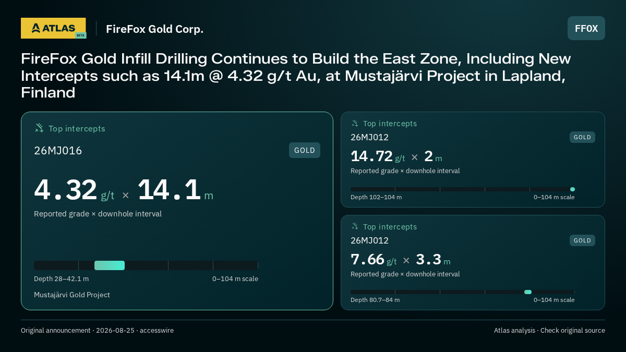Click 'Reported grade × downhole interval' under 4.32 g/t
The width and height of the screenshot is (626, 352).
(x=98, y=214)
